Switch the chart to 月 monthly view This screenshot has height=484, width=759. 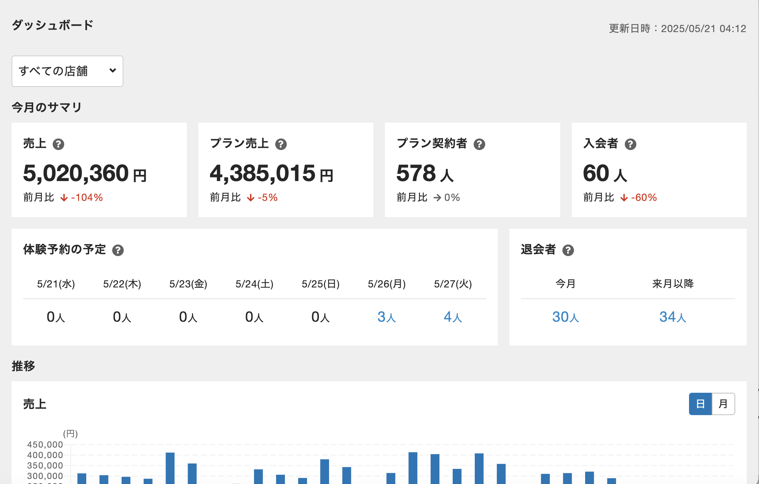(723, 404)
